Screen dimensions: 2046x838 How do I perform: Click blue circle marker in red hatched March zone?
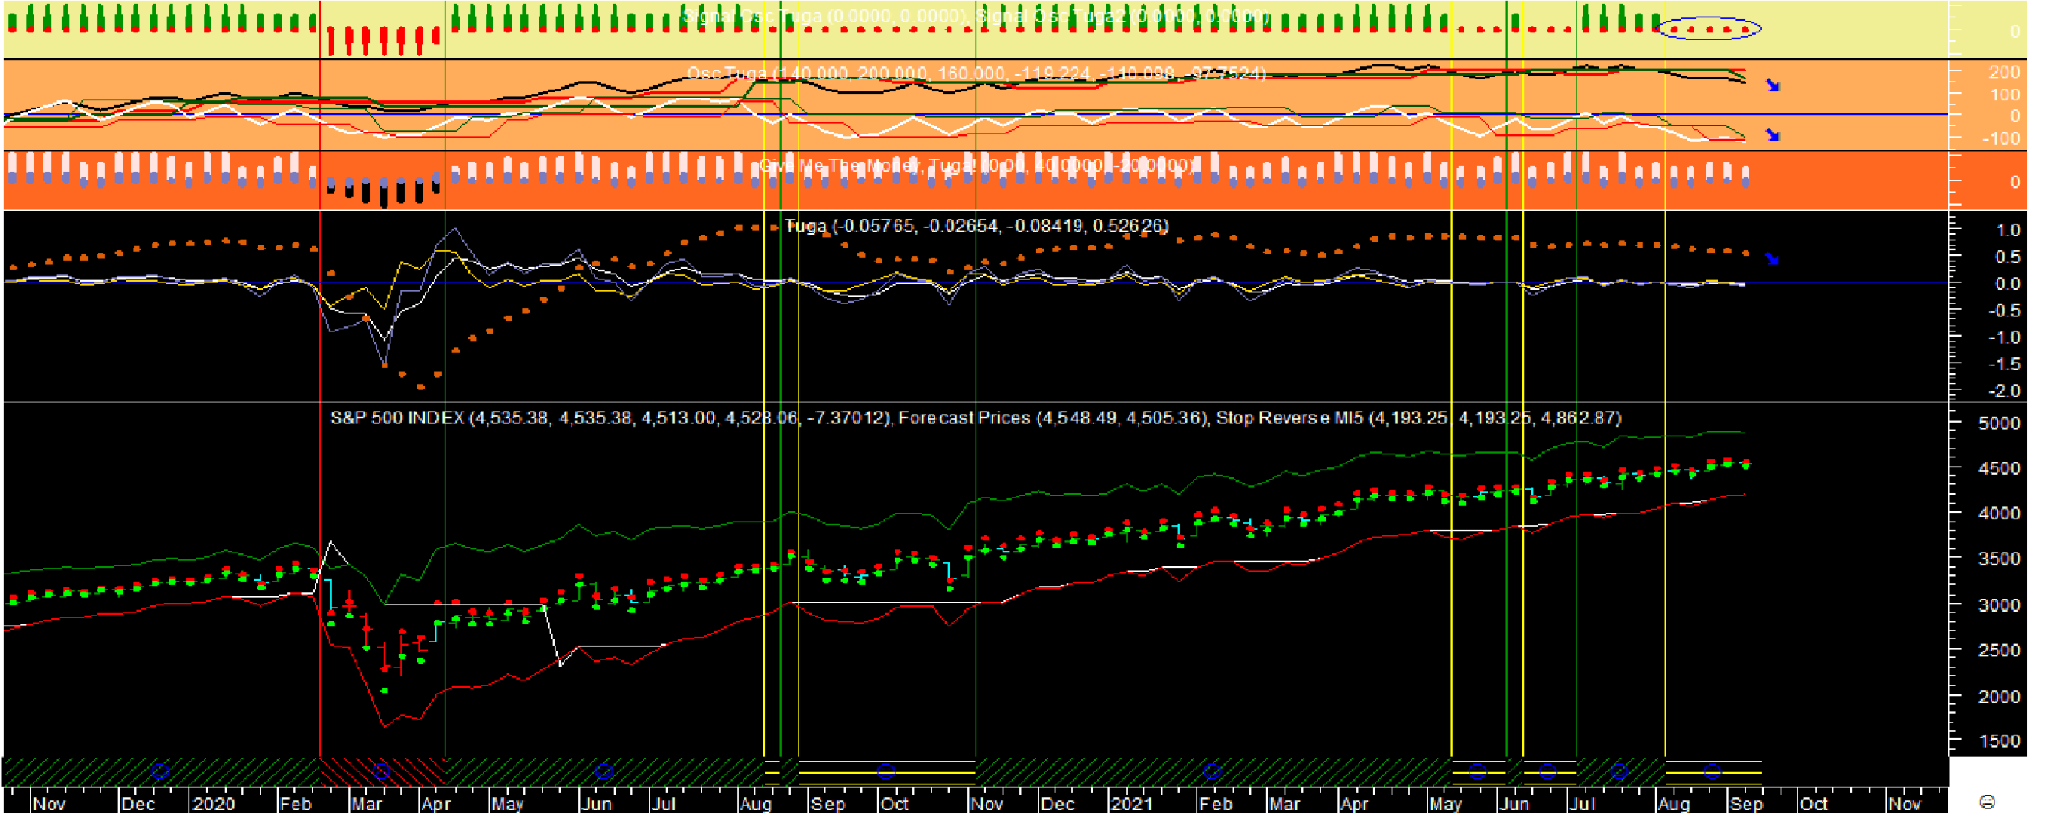[381, 772]
